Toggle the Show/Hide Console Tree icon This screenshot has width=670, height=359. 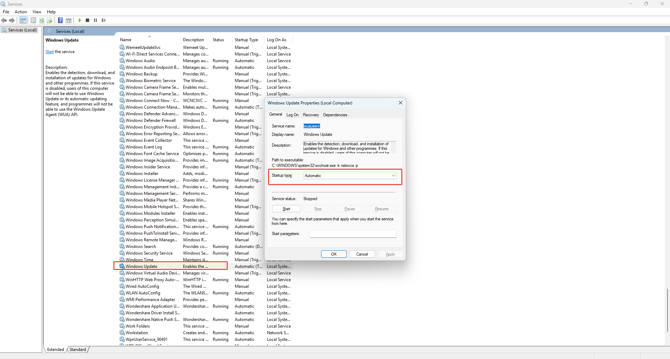[x=23, y=20]
